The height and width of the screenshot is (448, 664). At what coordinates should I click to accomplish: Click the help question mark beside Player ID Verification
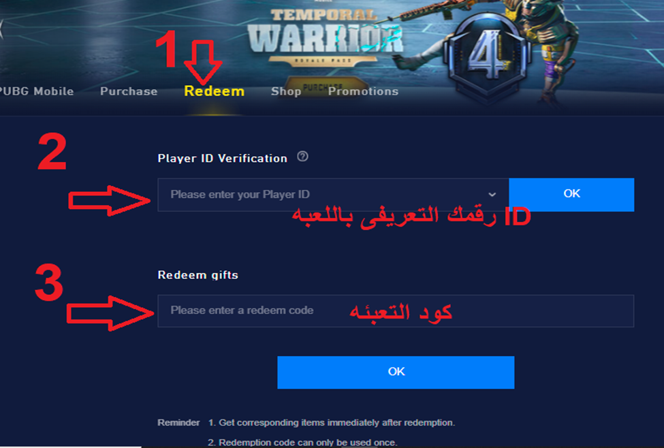pyautogui.click(x=302, y=157)
